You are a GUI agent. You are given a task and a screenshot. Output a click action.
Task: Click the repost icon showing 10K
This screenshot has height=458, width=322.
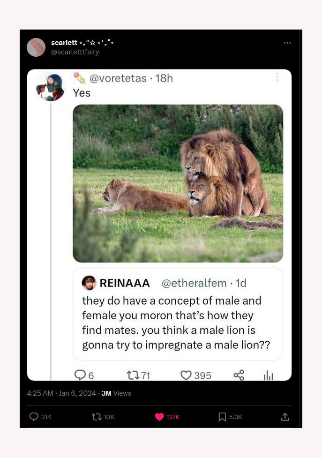coord(97,417)
